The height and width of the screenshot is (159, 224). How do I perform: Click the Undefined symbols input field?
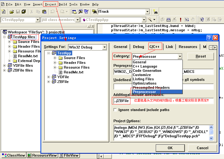[x=163, y=87]
